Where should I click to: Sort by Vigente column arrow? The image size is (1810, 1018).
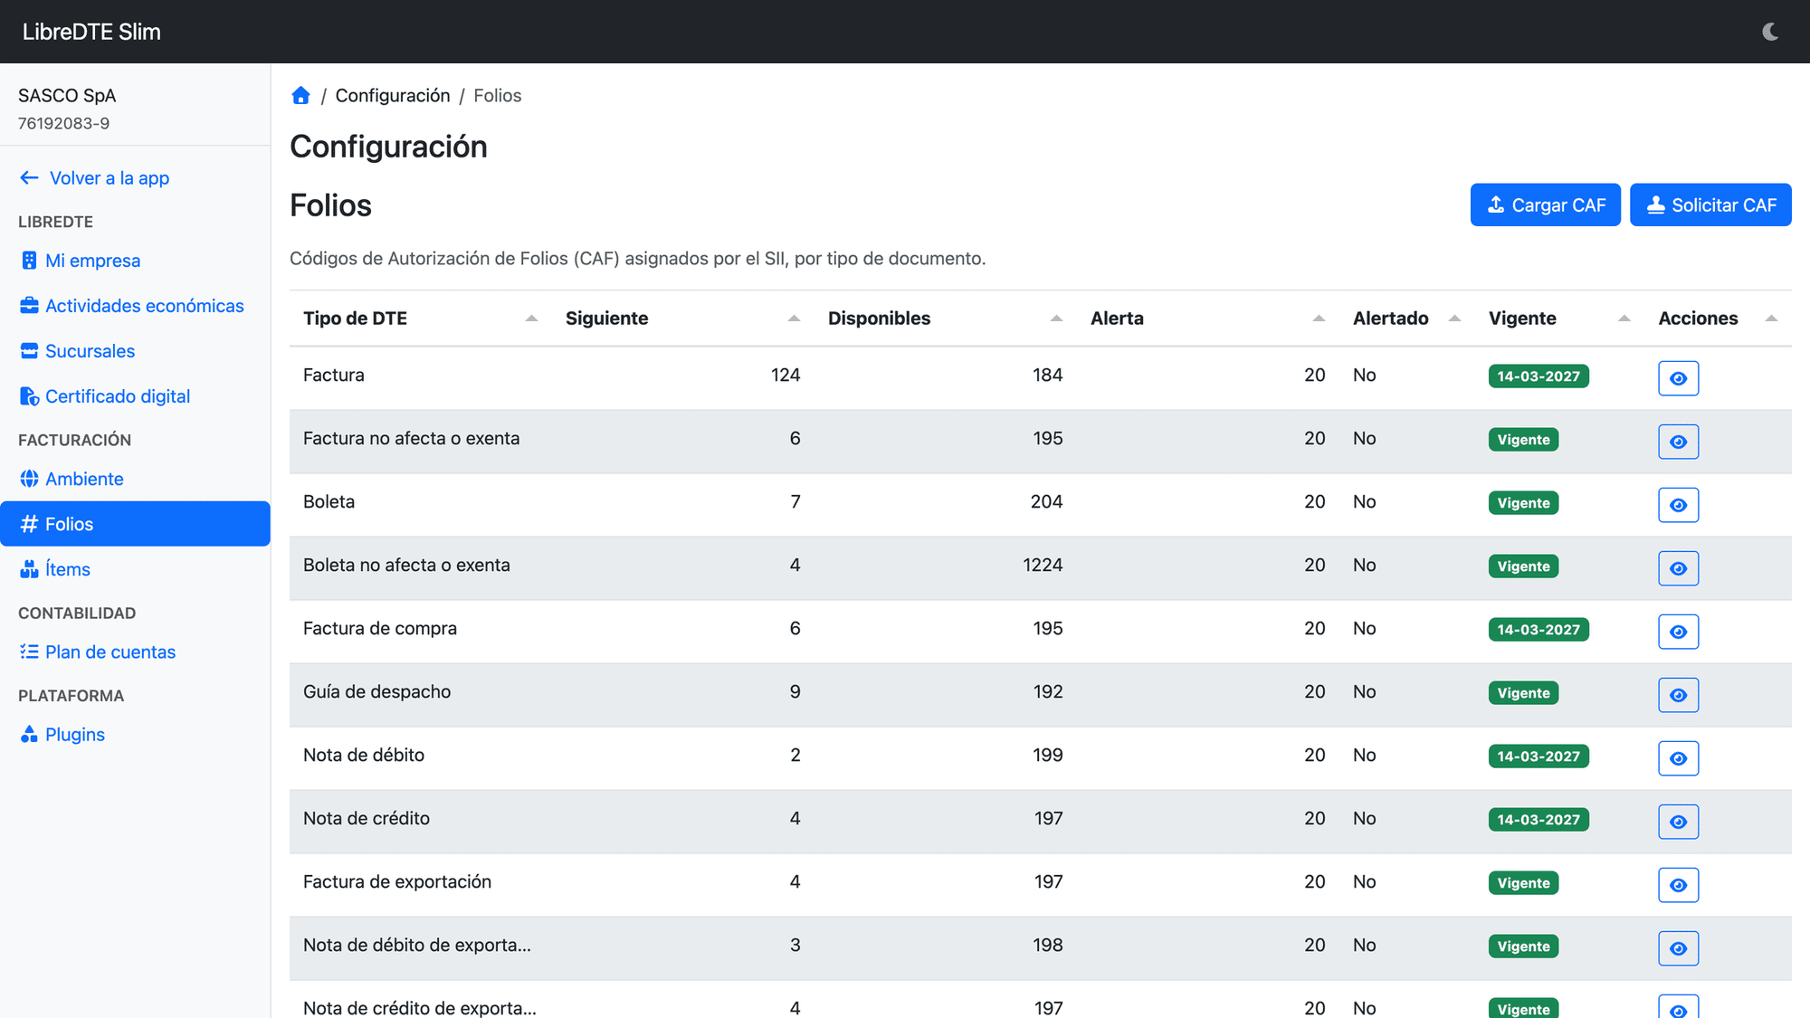click(x=1624, y=319)
